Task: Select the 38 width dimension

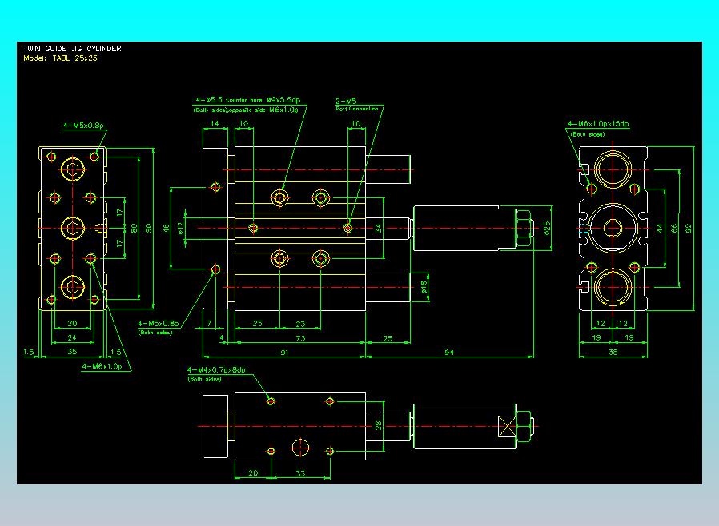Action: pyautogui.click(x=613, y=351)
